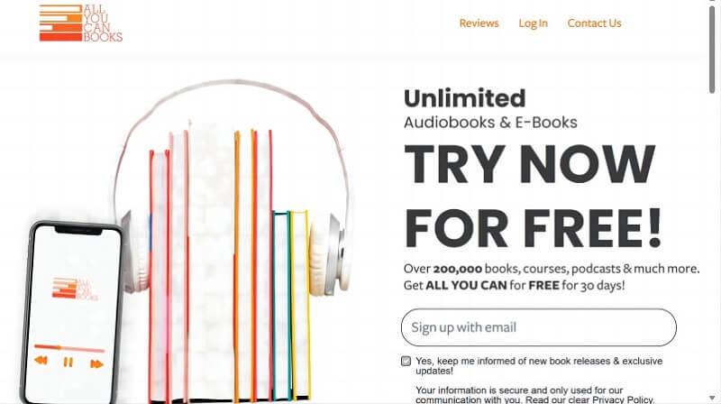Screen dimensions: 721x404
Task: Tap the fast-forward icon on the phone
Action: point(96,364)
